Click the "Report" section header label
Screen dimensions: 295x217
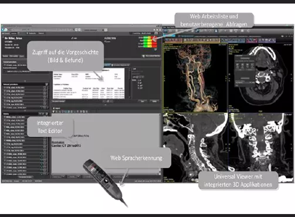tap(57, 108)
